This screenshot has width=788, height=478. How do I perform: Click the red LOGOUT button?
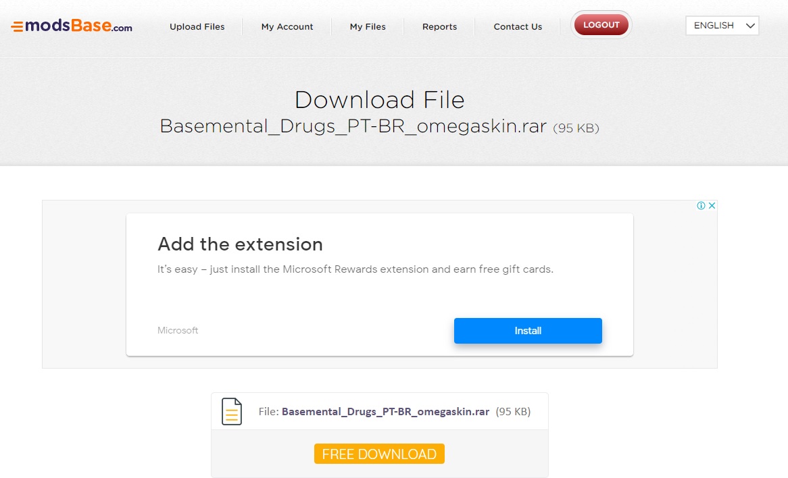[x=601, y=24]
